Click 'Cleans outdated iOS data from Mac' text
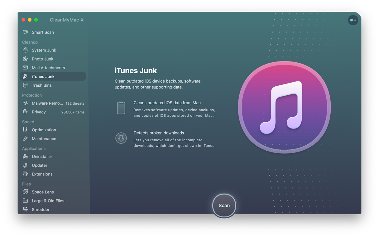Image resolution: width=379 pixels, height=236 pixels. tap(167, 103)
